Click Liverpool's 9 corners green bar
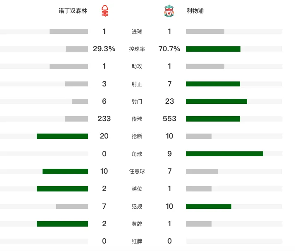The height and width of the screenshot is (251, 295). click(x=224, y=154)
